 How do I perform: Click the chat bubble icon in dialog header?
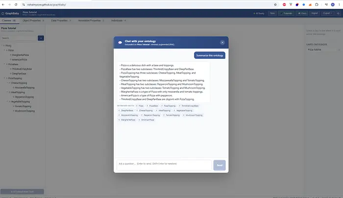tap(120, 43)
